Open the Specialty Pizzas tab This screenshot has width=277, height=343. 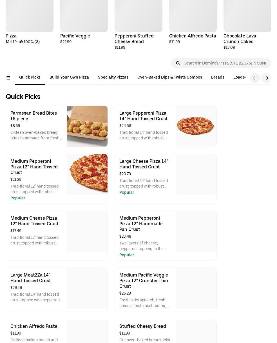click(113, 77)
